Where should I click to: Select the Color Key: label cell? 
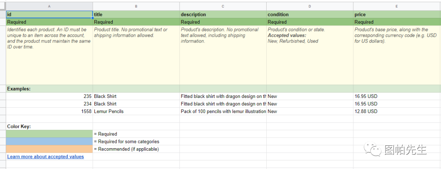[x=49, y=127]
